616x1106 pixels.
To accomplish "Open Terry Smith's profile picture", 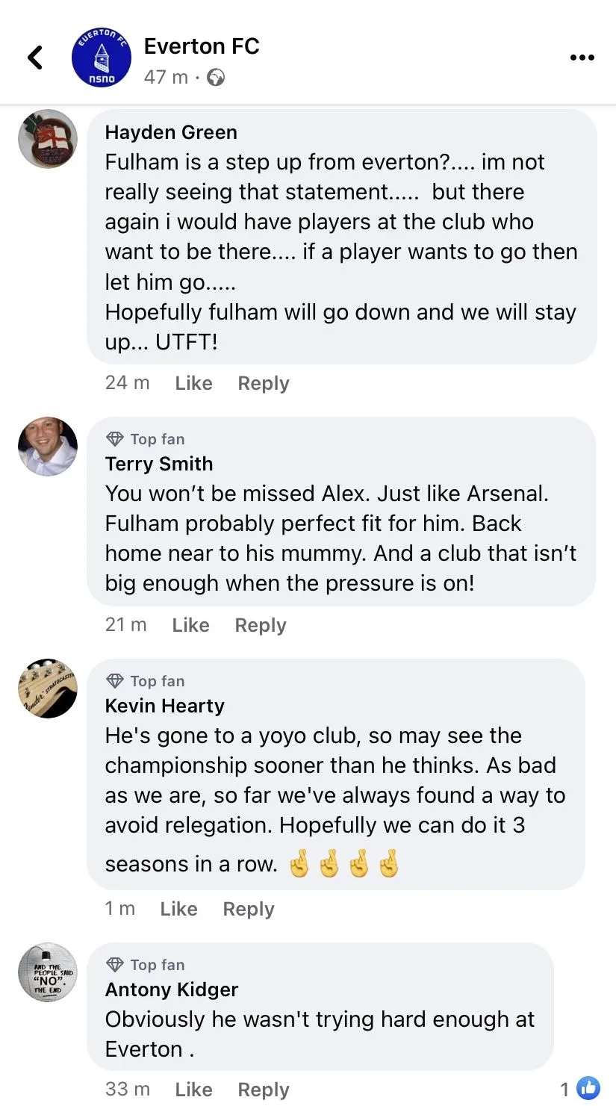I will tap(48, 447).
